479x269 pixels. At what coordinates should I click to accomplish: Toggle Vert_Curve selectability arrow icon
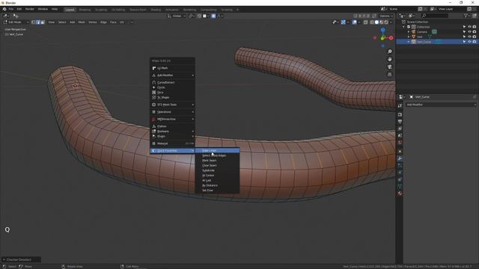[464, 42]
